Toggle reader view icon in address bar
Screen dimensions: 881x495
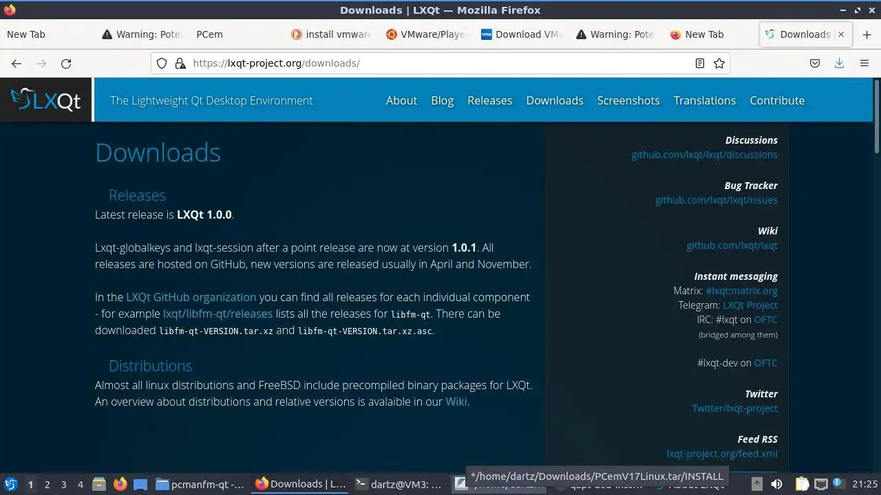coord(700,63)
